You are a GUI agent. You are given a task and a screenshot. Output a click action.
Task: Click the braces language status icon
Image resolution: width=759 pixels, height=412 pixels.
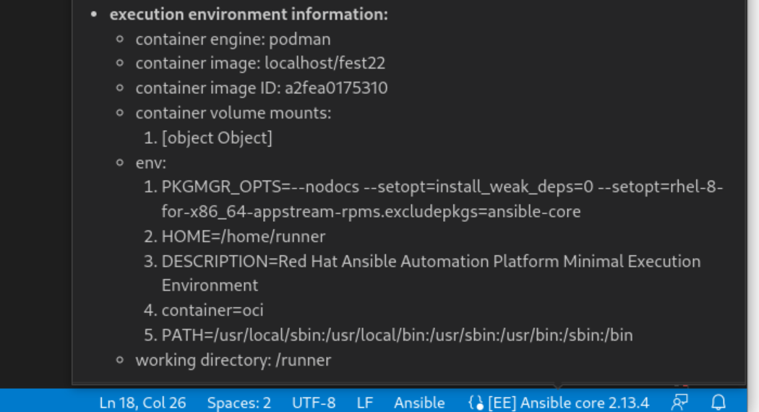click(476, 403)
